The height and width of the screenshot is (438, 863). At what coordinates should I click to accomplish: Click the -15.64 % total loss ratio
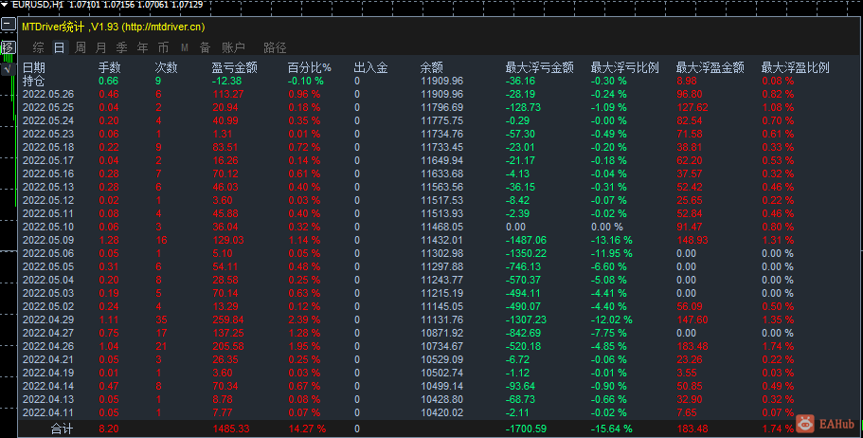611,429
